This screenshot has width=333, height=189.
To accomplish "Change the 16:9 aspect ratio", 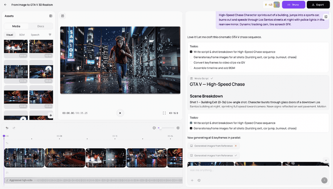I will click(x=174, y=113).
